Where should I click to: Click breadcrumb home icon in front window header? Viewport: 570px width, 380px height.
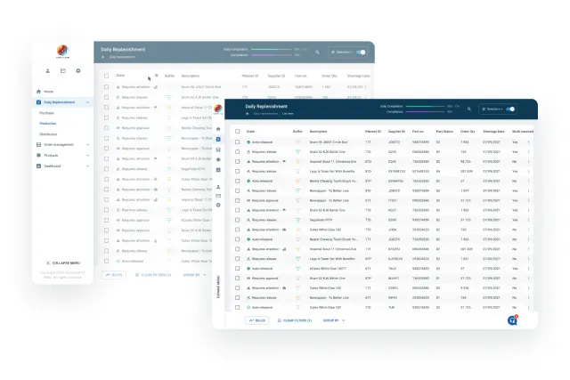pos(248,114)
